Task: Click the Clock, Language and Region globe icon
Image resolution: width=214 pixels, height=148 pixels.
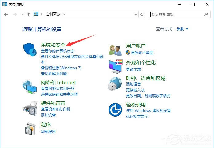Action: (x=115, y=83)
